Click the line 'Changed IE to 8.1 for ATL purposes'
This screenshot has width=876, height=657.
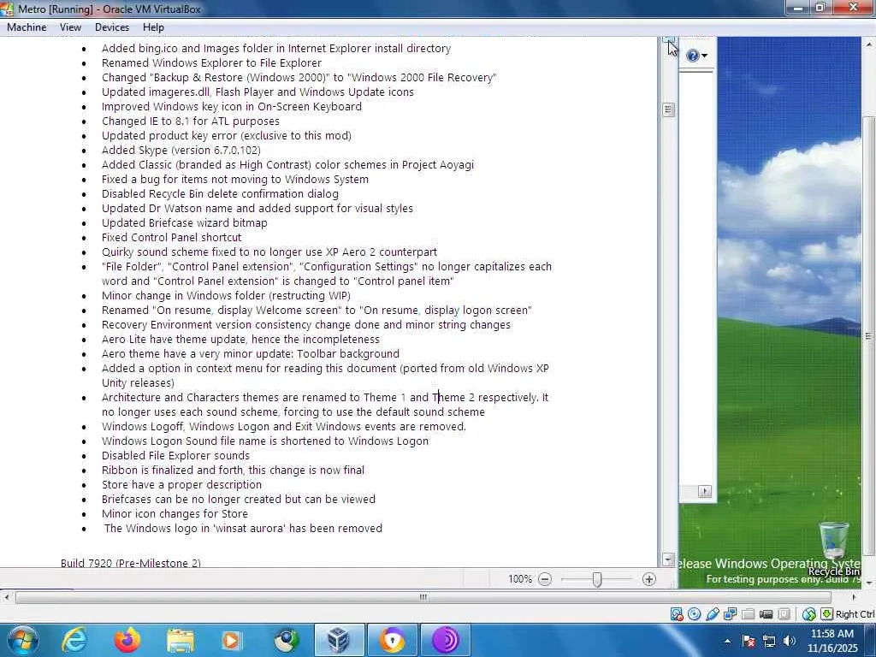[x=191, y=121]
